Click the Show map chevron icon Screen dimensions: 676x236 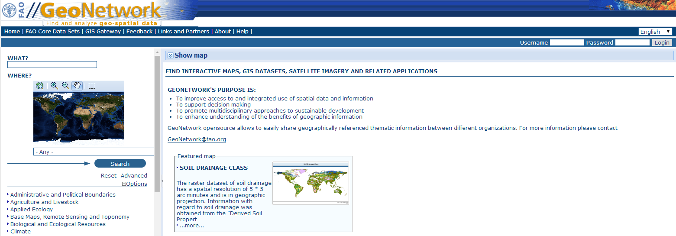pyautogui.click(x=170, y=55)
